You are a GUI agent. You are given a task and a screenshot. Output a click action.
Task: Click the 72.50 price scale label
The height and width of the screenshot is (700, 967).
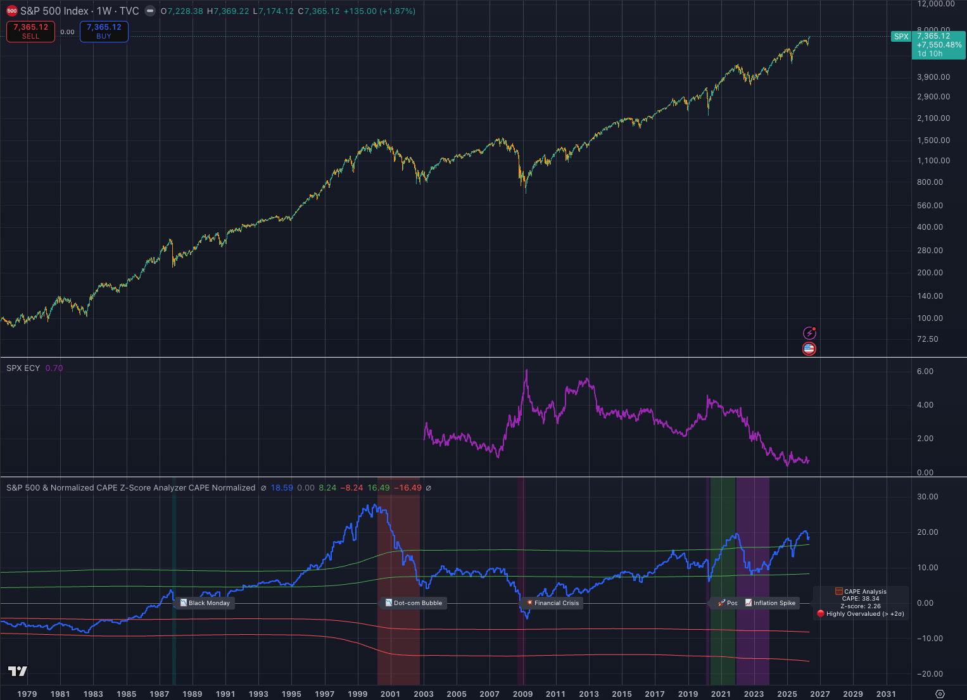point(928,339)
